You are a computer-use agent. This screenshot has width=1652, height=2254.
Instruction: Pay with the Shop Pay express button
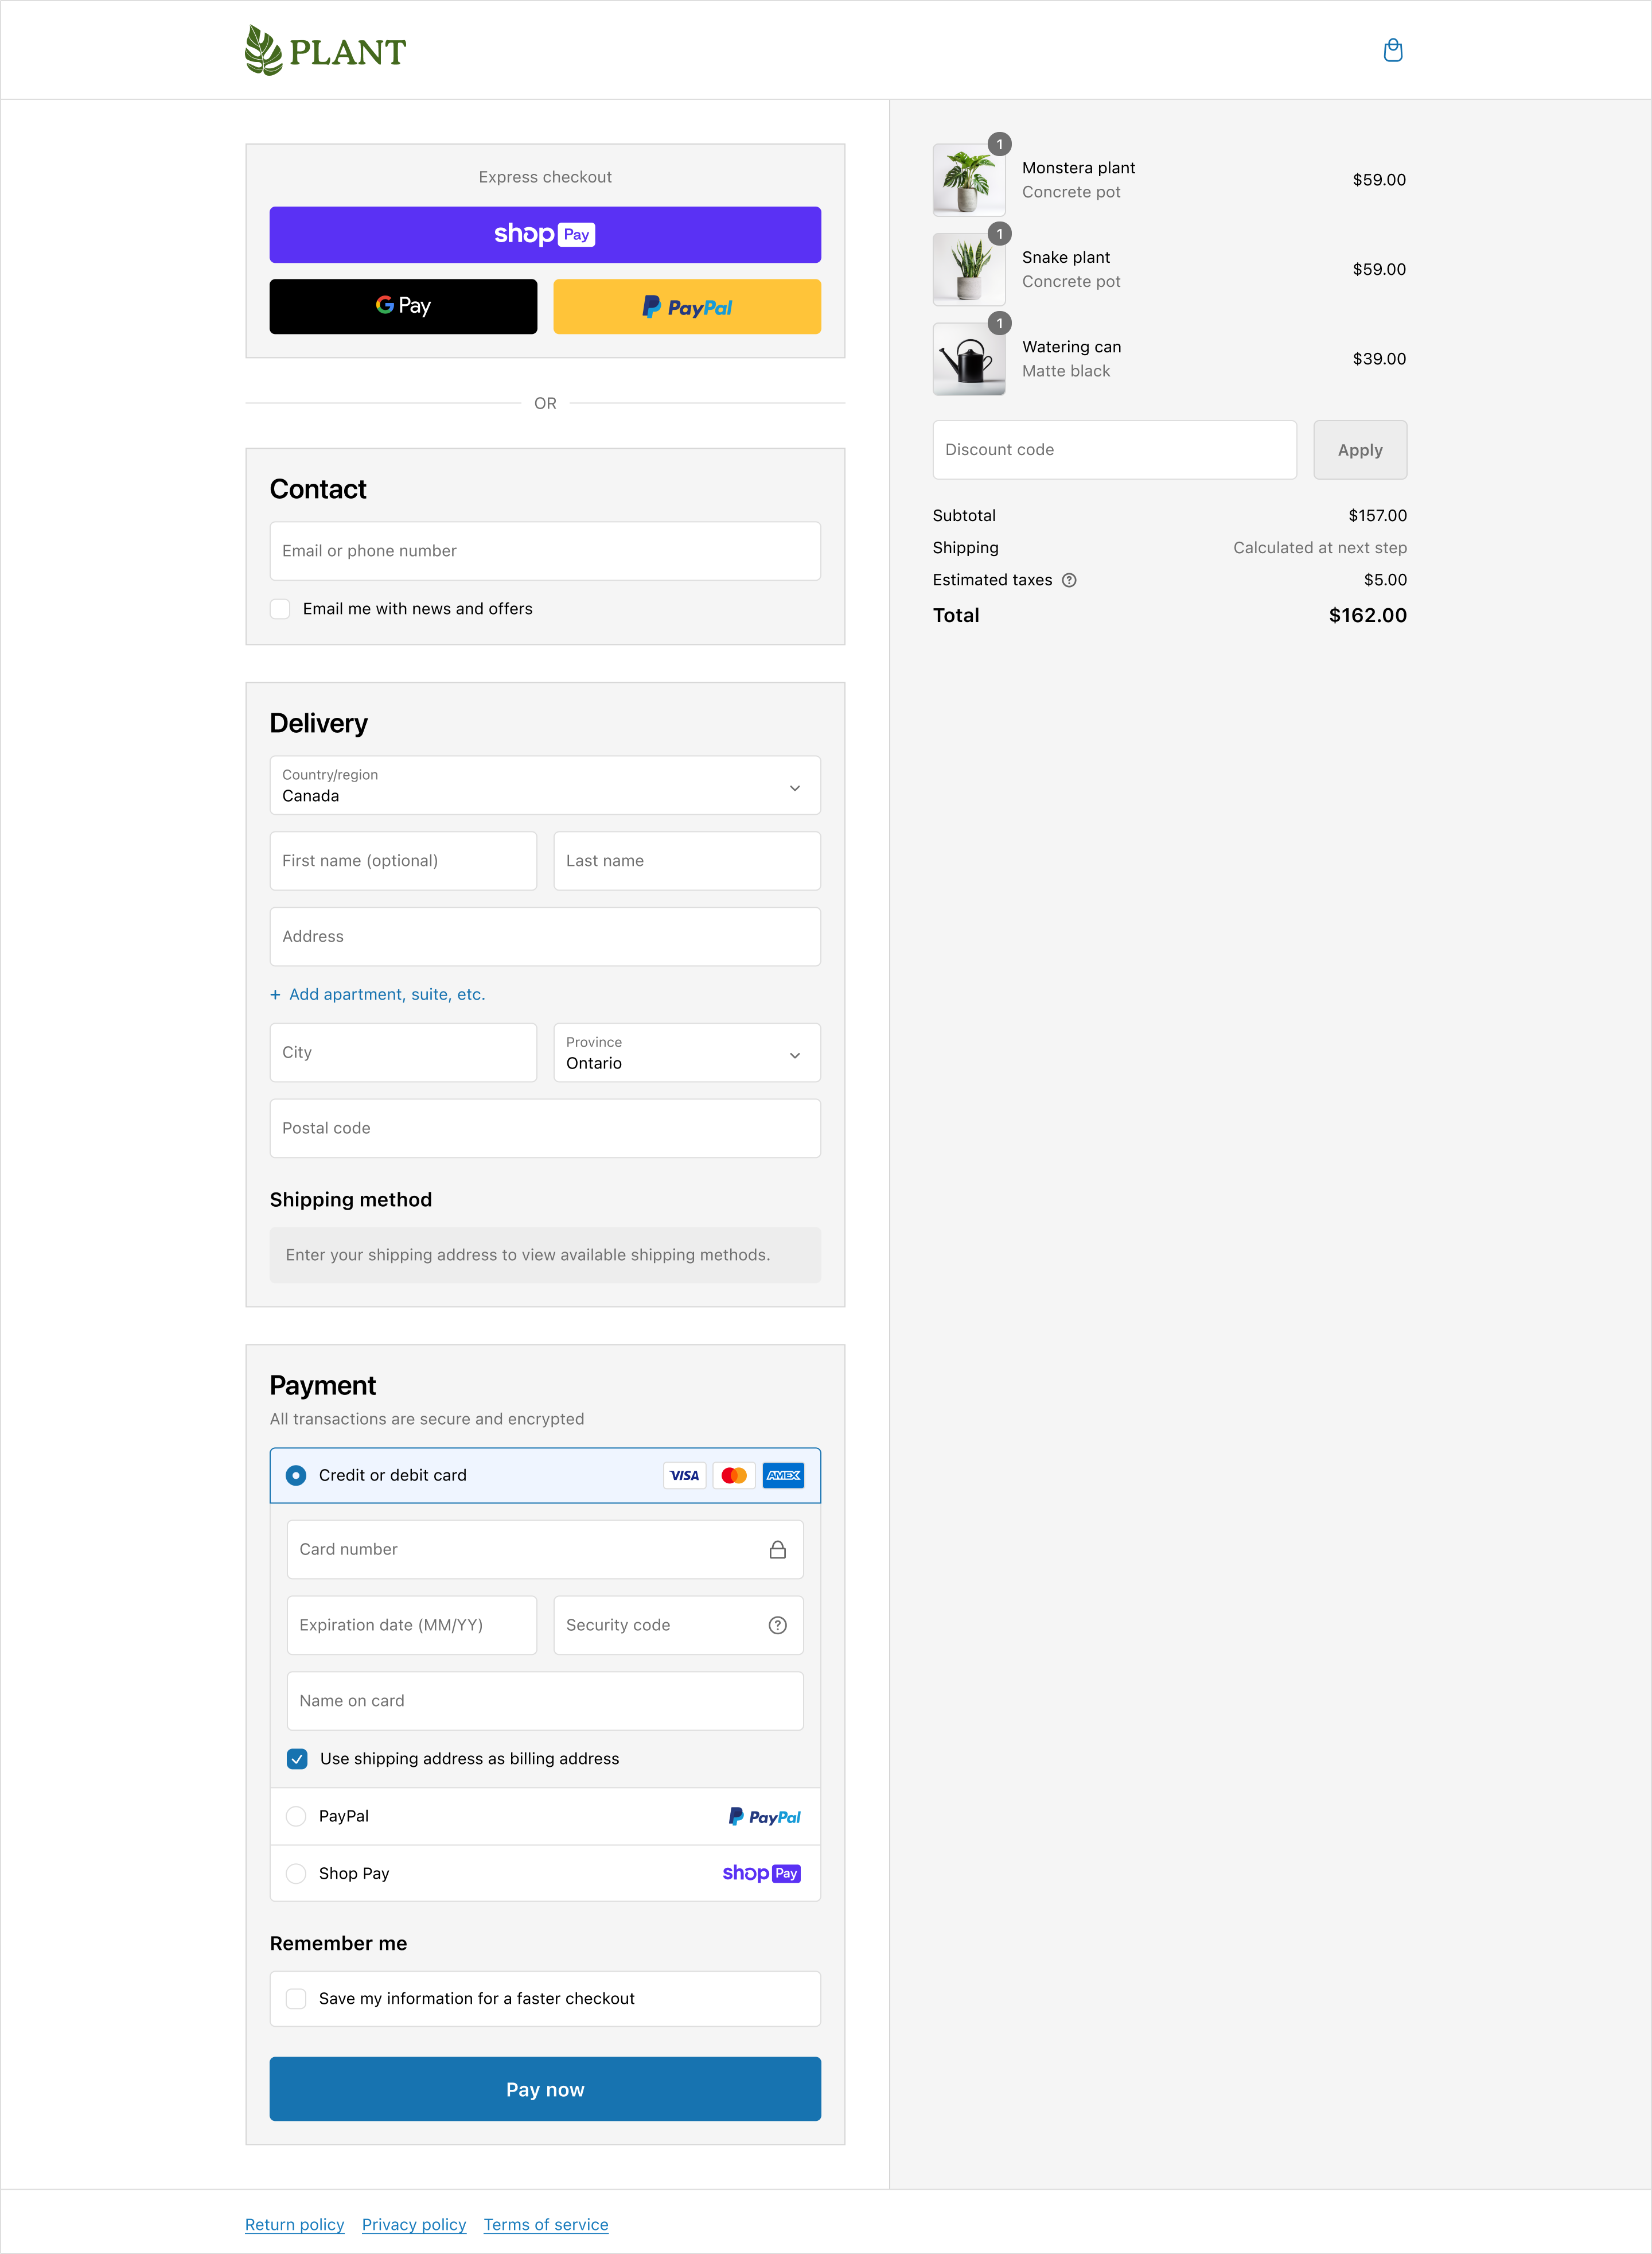click(545, 235)
